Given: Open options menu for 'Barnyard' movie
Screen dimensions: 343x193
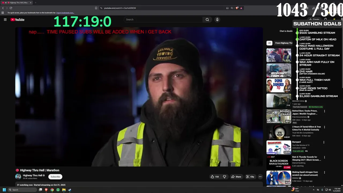Looking at the screenshot, I should (324, 142).
